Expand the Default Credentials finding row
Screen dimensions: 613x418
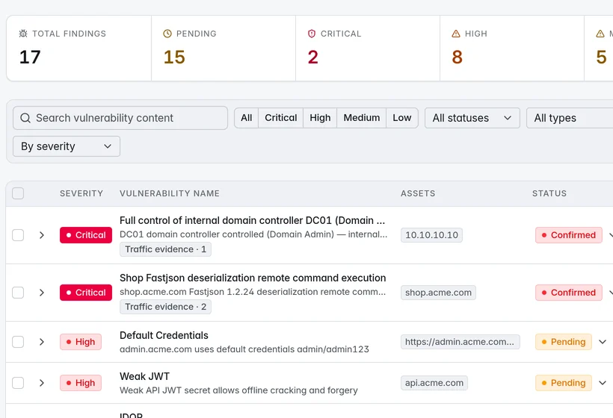pyautogui.click(x=41, y=342)
